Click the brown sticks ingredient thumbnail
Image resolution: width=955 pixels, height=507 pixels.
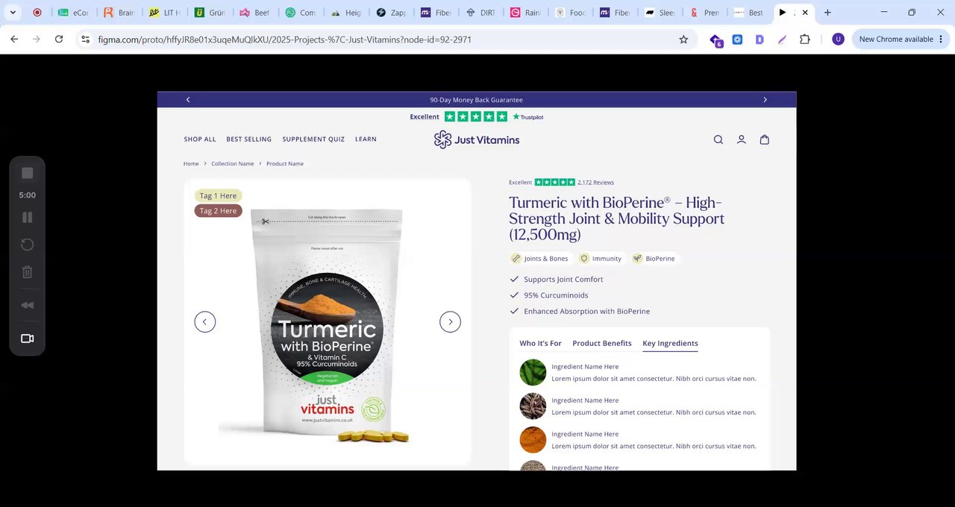tap(533, 406)
